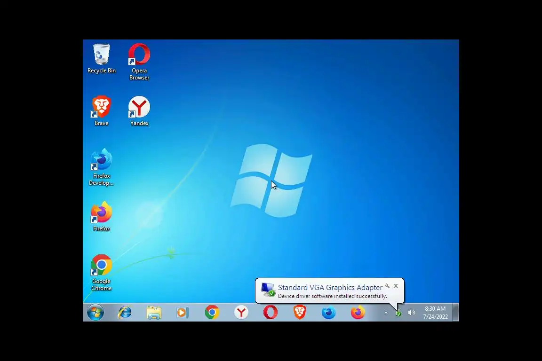This screenshot has width=542, height=361.
Task: Select the Brave desktop shortcut
Action: click(101, 111)
